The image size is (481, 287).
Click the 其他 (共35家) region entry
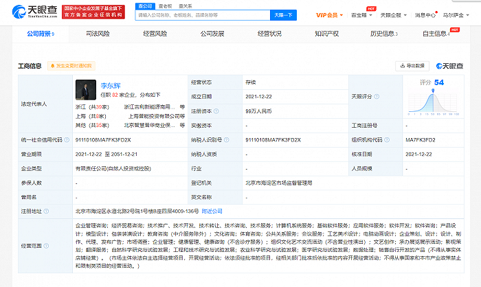pyautogui.click(x=92, y=126)
